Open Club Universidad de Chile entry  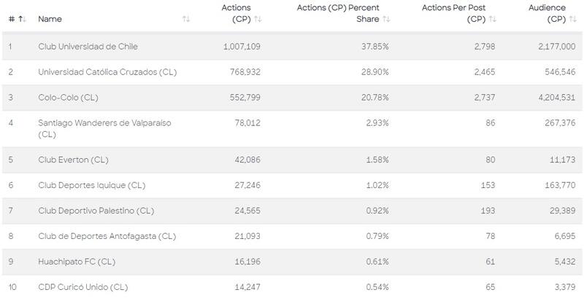[x=88, y=47]
